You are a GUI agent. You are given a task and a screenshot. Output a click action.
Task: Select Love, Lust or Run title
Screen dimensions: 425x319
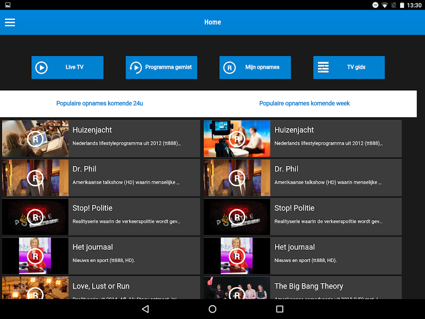click(x=101, y=286)
